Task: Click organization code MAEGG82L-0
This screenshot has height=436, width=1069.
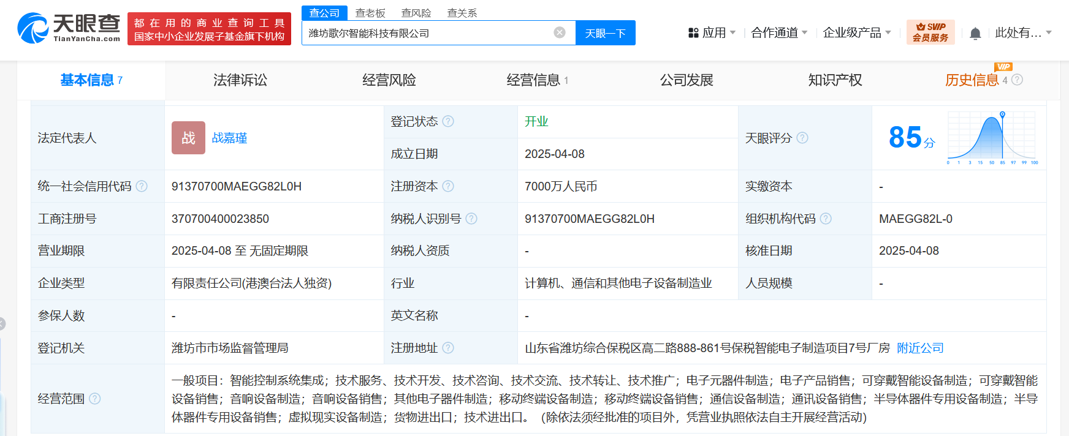Action: point(916,219)
